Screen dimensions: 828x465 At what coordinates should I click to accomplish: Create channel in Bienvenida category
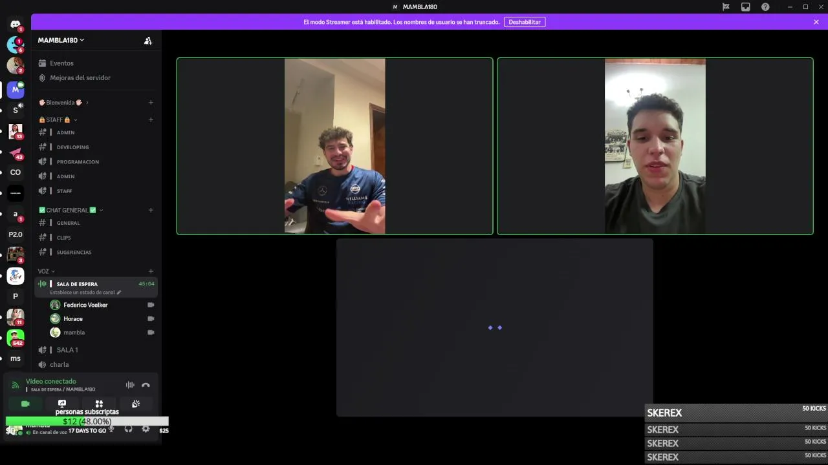click(151, 102)
